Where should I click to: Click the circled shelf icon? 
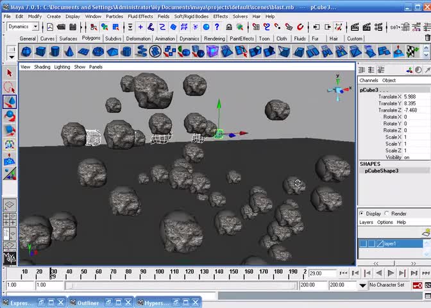tap(155, 51)
